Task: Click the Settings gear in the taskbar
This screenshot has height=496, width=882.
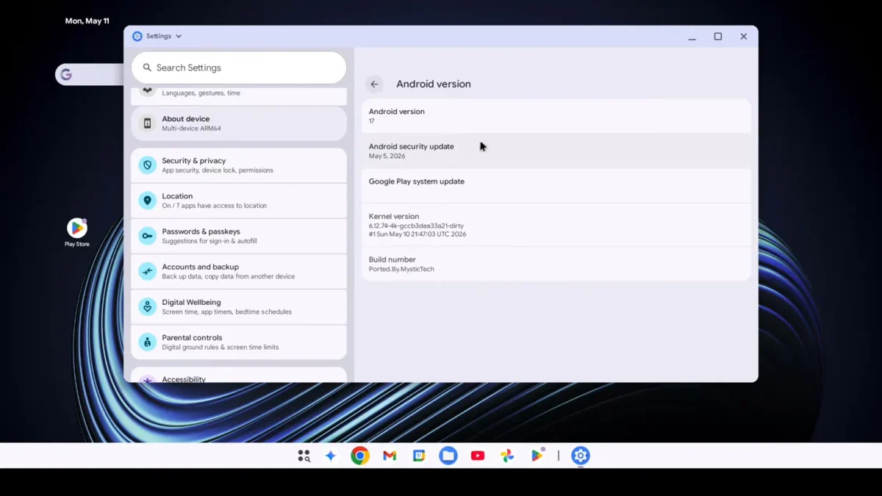Action: 581,456
